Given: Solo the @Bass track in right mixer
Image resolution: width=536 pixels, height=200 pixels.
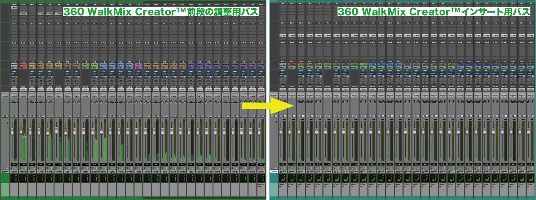Looking at the screenshot, I should tap(352, 116).
